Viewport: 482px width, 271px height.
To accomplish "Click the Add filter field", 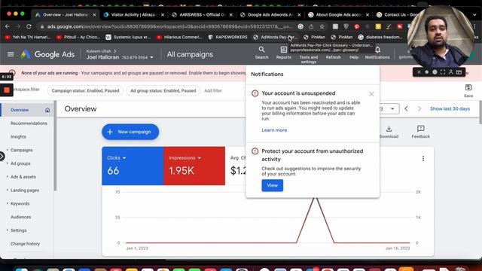I will coord(213,90).
